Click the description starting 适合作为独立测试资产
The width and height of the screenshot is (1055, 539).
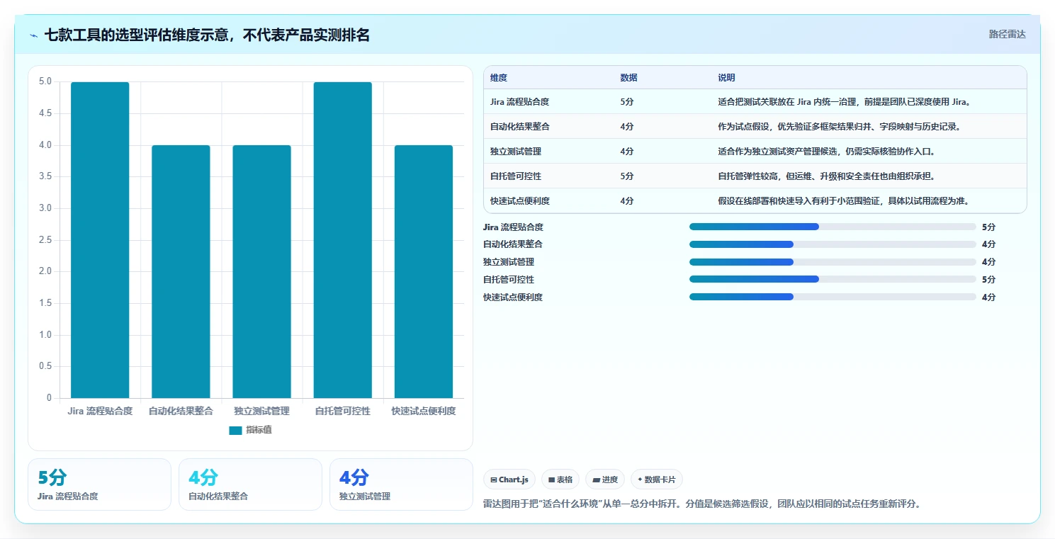pyautogui.click(x=827, y=152)
